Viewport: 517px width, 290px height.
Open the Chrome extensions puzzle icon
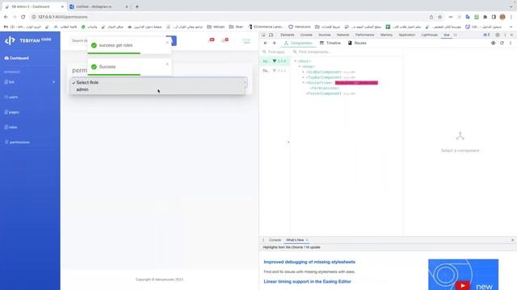click(485, 17)
